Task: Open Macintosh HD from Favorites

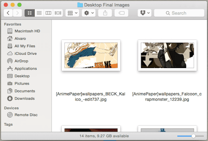Action: [x=23, y=31]
